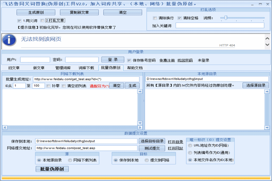Close the application window

[268, 4]
